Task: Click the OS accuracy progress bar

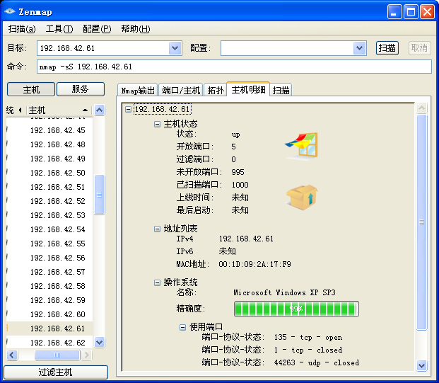Action: [296, 309]
